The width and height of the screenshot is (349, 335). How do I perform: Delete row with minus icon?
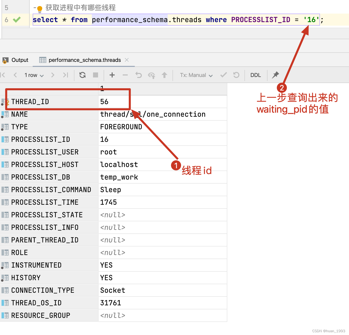point(125,75)
